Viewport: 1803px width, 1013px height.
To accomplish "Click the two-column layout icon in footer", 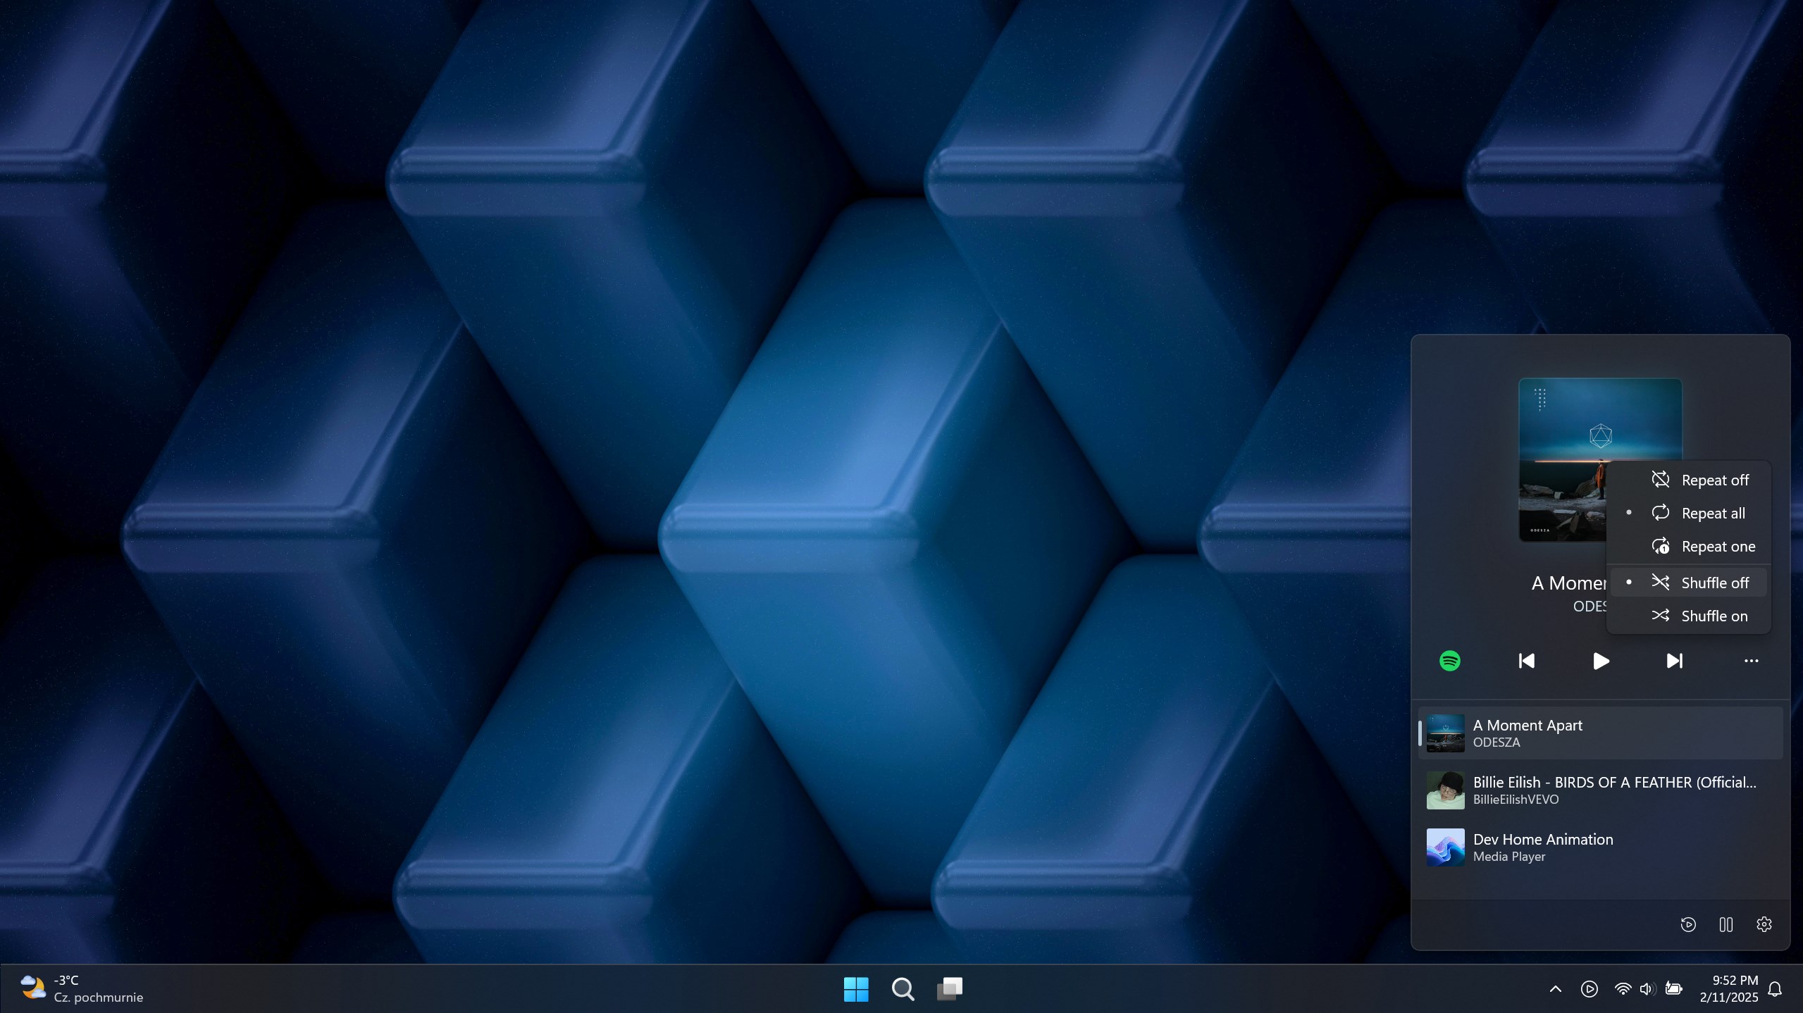I will 1725,924.
